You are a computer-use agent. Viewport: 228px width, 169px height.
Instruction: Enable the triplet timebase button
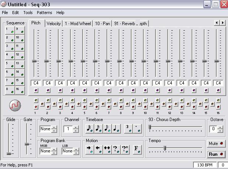127,128
